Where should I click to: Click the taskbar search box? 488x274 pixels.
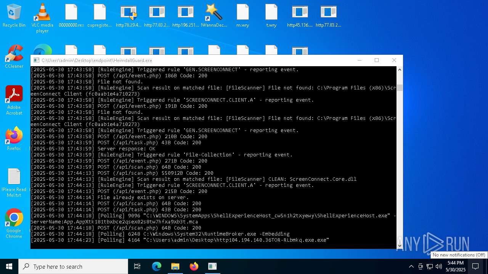73,266
